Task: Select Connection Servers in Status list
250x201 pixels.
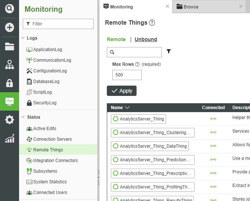Action: pos(52,139)
